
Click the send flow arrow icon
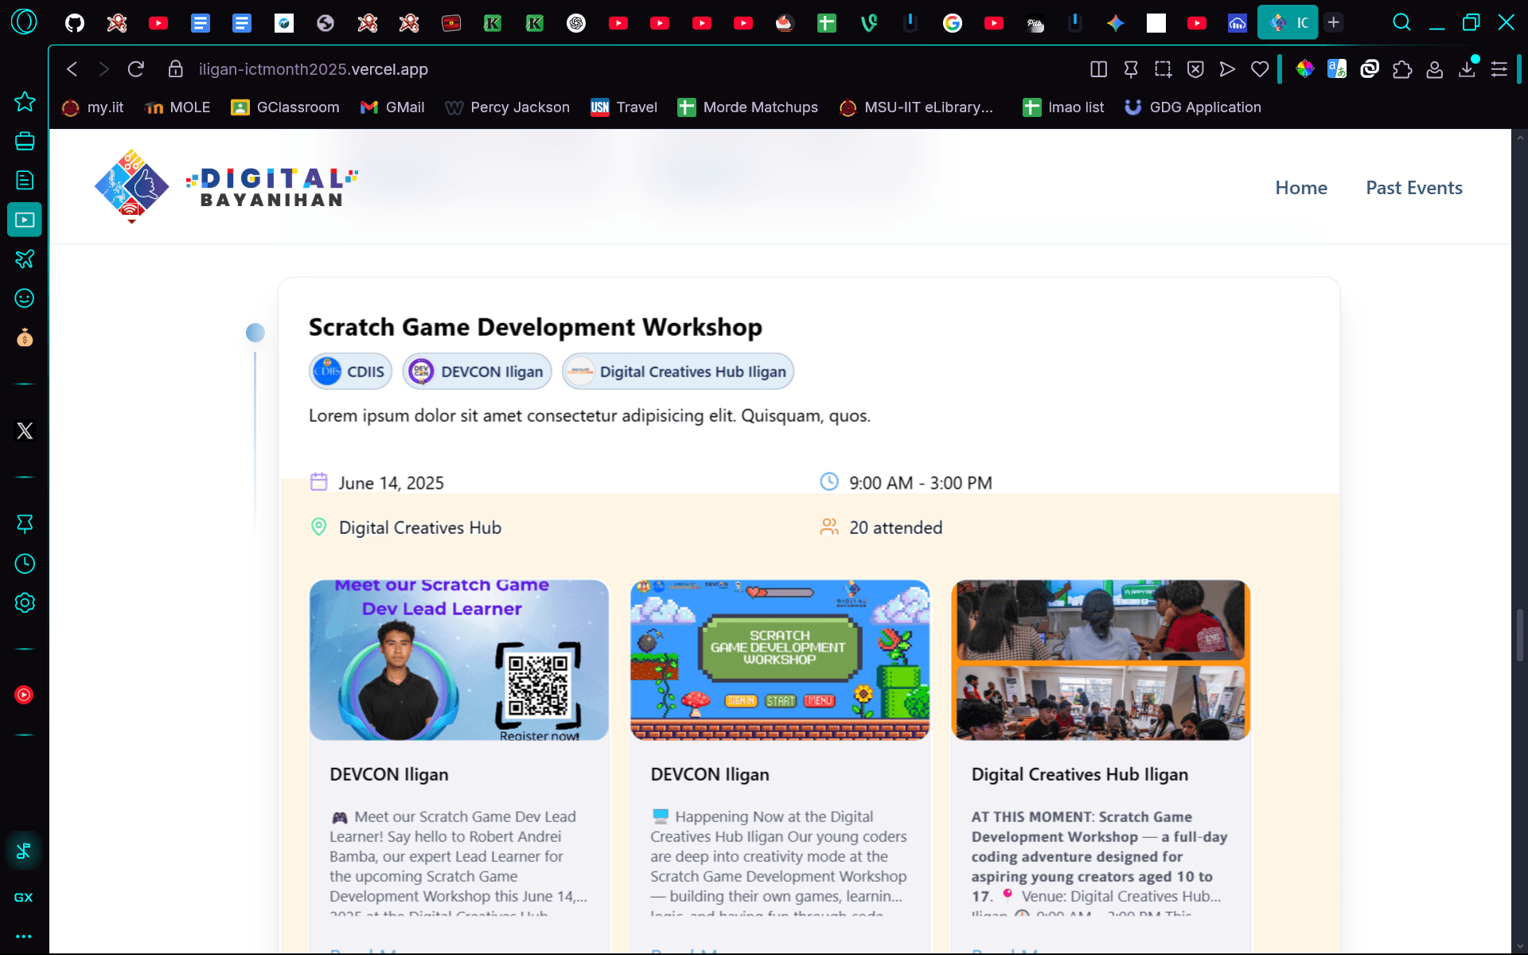pos(1227,69)
